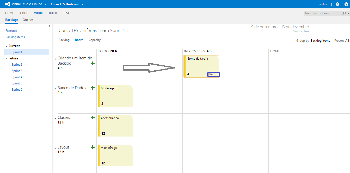350x173 pixels.
Task: Switch to sprint Backlog view
Action: coord(64,40)
